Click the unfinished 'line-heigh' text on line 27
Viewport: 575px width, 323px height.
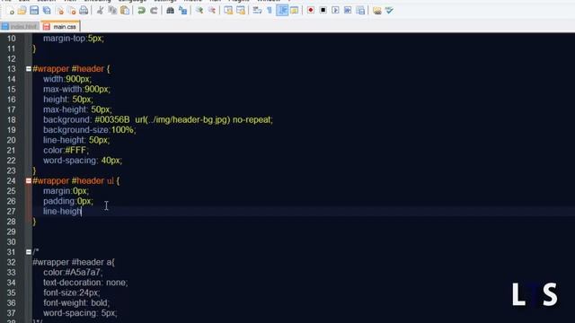(x=62, y=212)
